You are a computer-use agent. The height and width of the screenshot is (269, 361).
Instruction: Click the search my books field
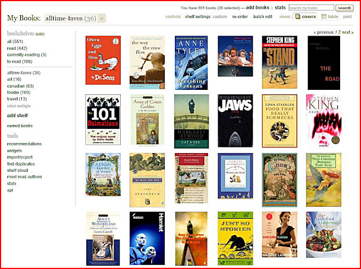tap(311, 8)
